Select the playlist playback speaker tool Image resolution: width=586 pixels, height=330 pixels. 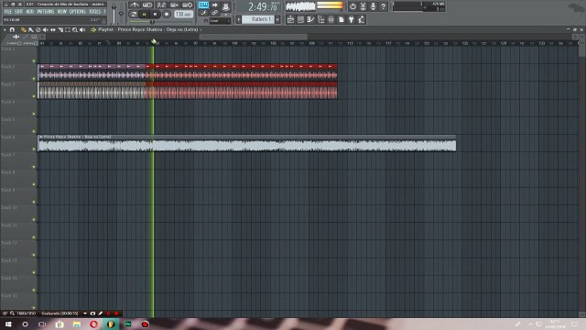coord(82,29)
